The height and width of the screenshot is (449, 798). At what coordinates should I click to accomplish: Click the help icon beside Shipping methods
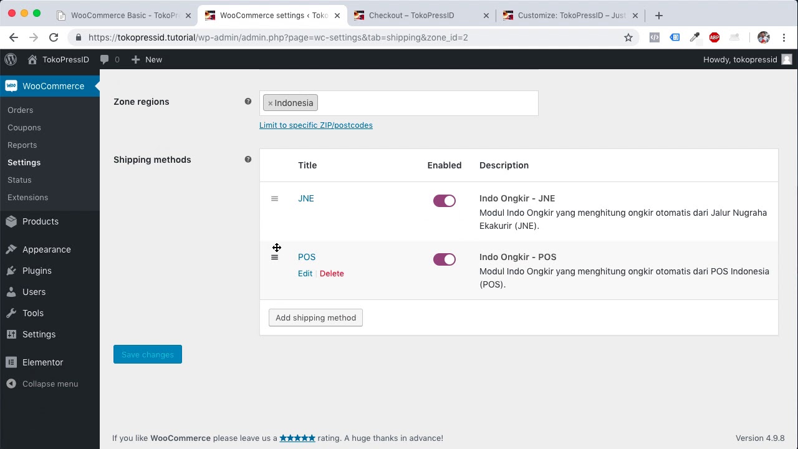coord(248,159)
